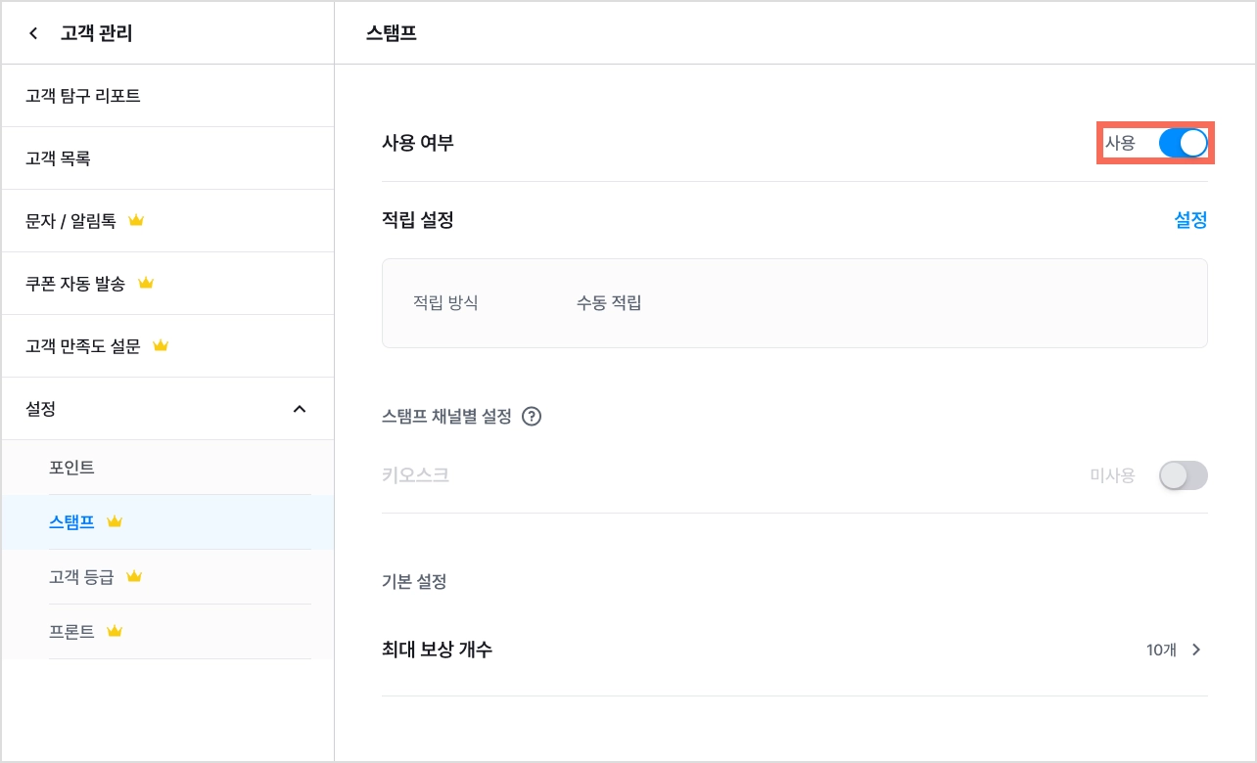
Task: Turn off the 사용 여부 toggle switch
Action: point(1183,143)
